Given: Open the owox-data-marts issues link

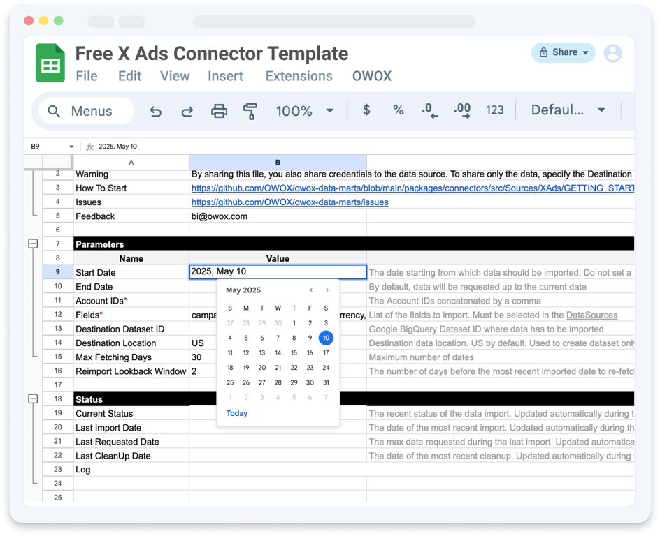Looking at the screenshot, I should 290,202.
